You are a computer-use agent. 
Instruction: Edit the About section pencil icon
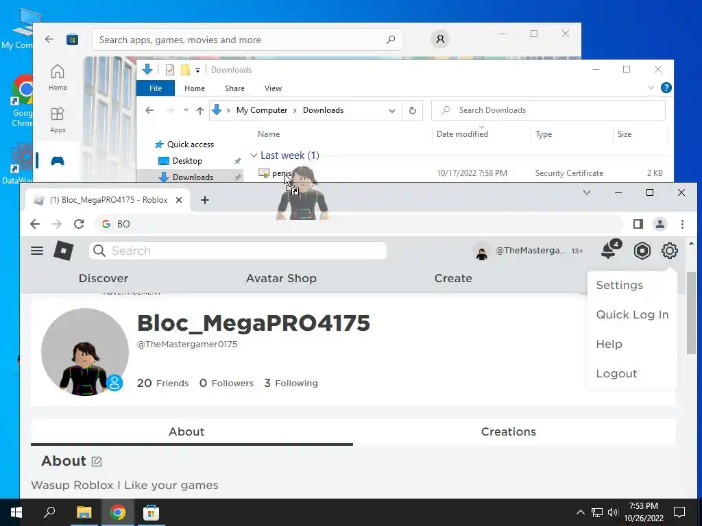(x=97, y=461)
